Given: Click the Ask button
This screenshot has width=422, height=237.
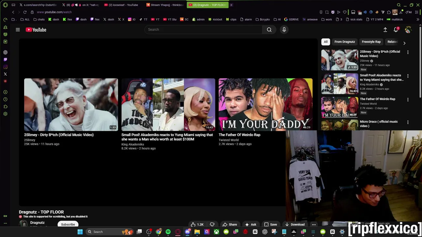Looking at the screenshot, I should [250, 224].
